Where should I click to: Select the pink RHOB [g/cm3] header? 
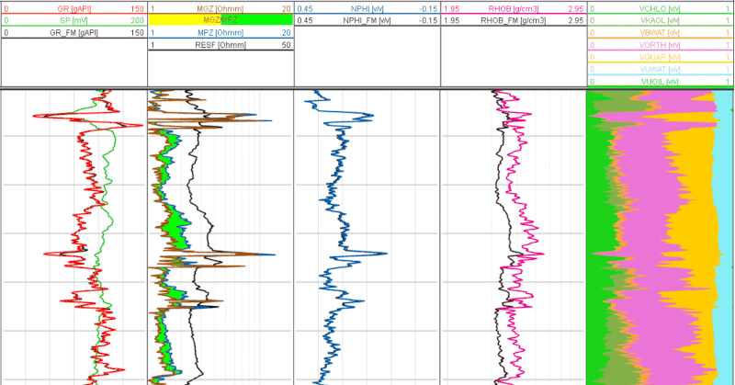[513, 7]
